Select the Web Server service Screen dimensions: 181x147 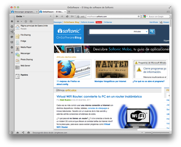click(x=34, y=67)
